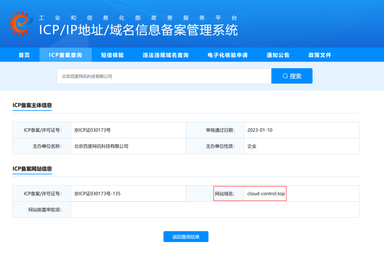The height and width of the screenshot is (256, 384).
Task: Click the ICP备案主体信息 section heading
Action: coord(32,105)
